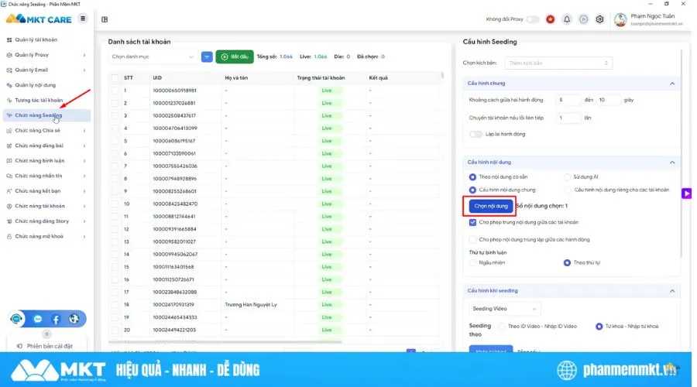Click the blue filter icon button
The height and width of the screenshot is (387, 697).
(207, 57)
